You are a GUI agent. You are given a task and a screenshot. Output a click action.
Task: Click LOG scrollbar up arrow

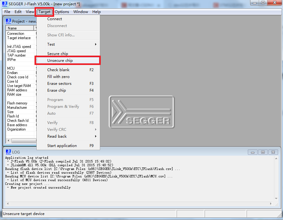coord(276,158)
